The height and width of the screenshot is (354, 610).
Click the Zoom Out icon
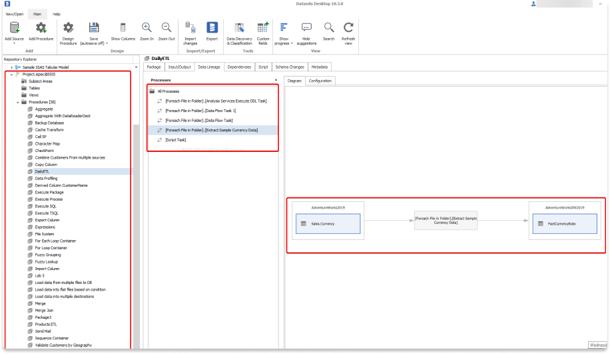[166, 27]
